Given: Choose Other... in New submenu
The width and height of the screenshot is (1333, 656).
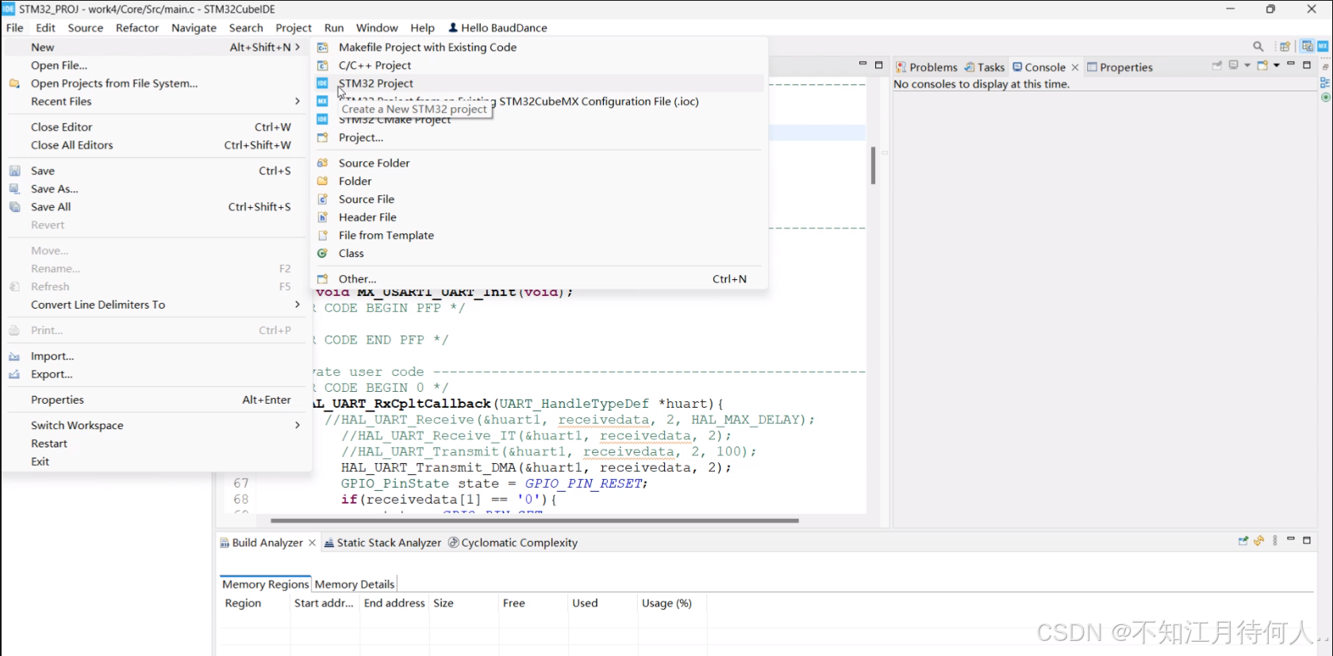Looking at the screenshot, I should click(x=538, y=279).
